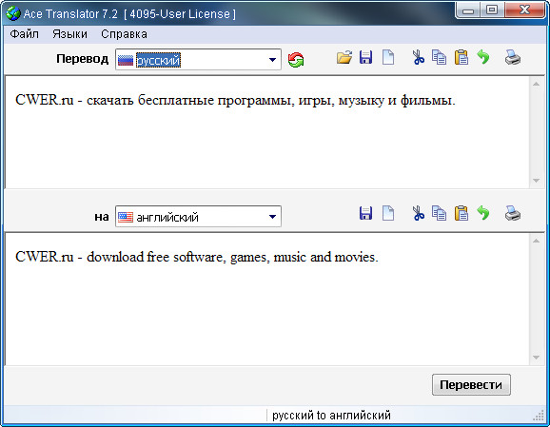Paste into source with the top clipboard icon
Viewport: 550px width, 427px height.
point(462,57)
